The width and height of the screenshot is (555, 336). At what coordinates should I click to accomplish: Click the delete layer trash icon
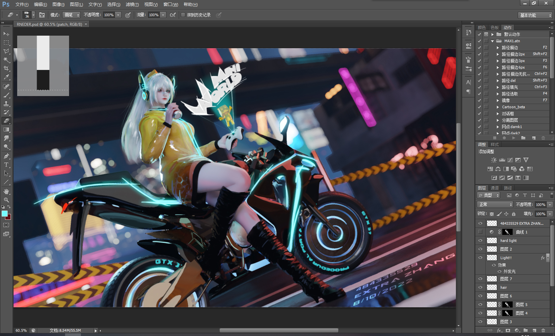click(x=543, y=330)
